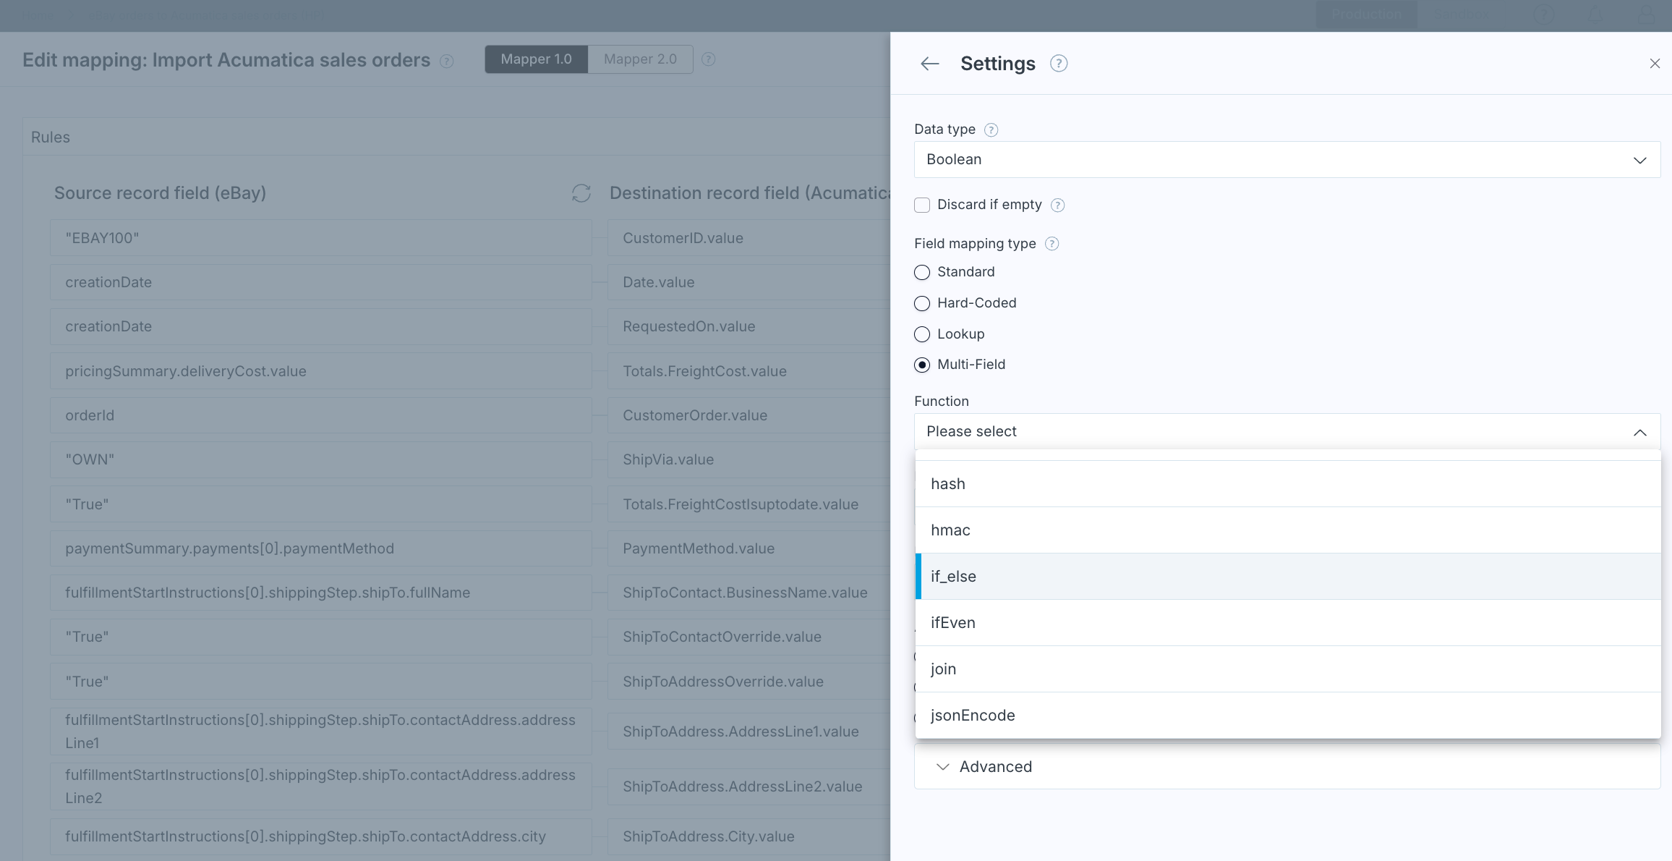The image size is (1672, 861).
Task: Open notifications bell in top bar
Action: click(x=1595, y=14)
